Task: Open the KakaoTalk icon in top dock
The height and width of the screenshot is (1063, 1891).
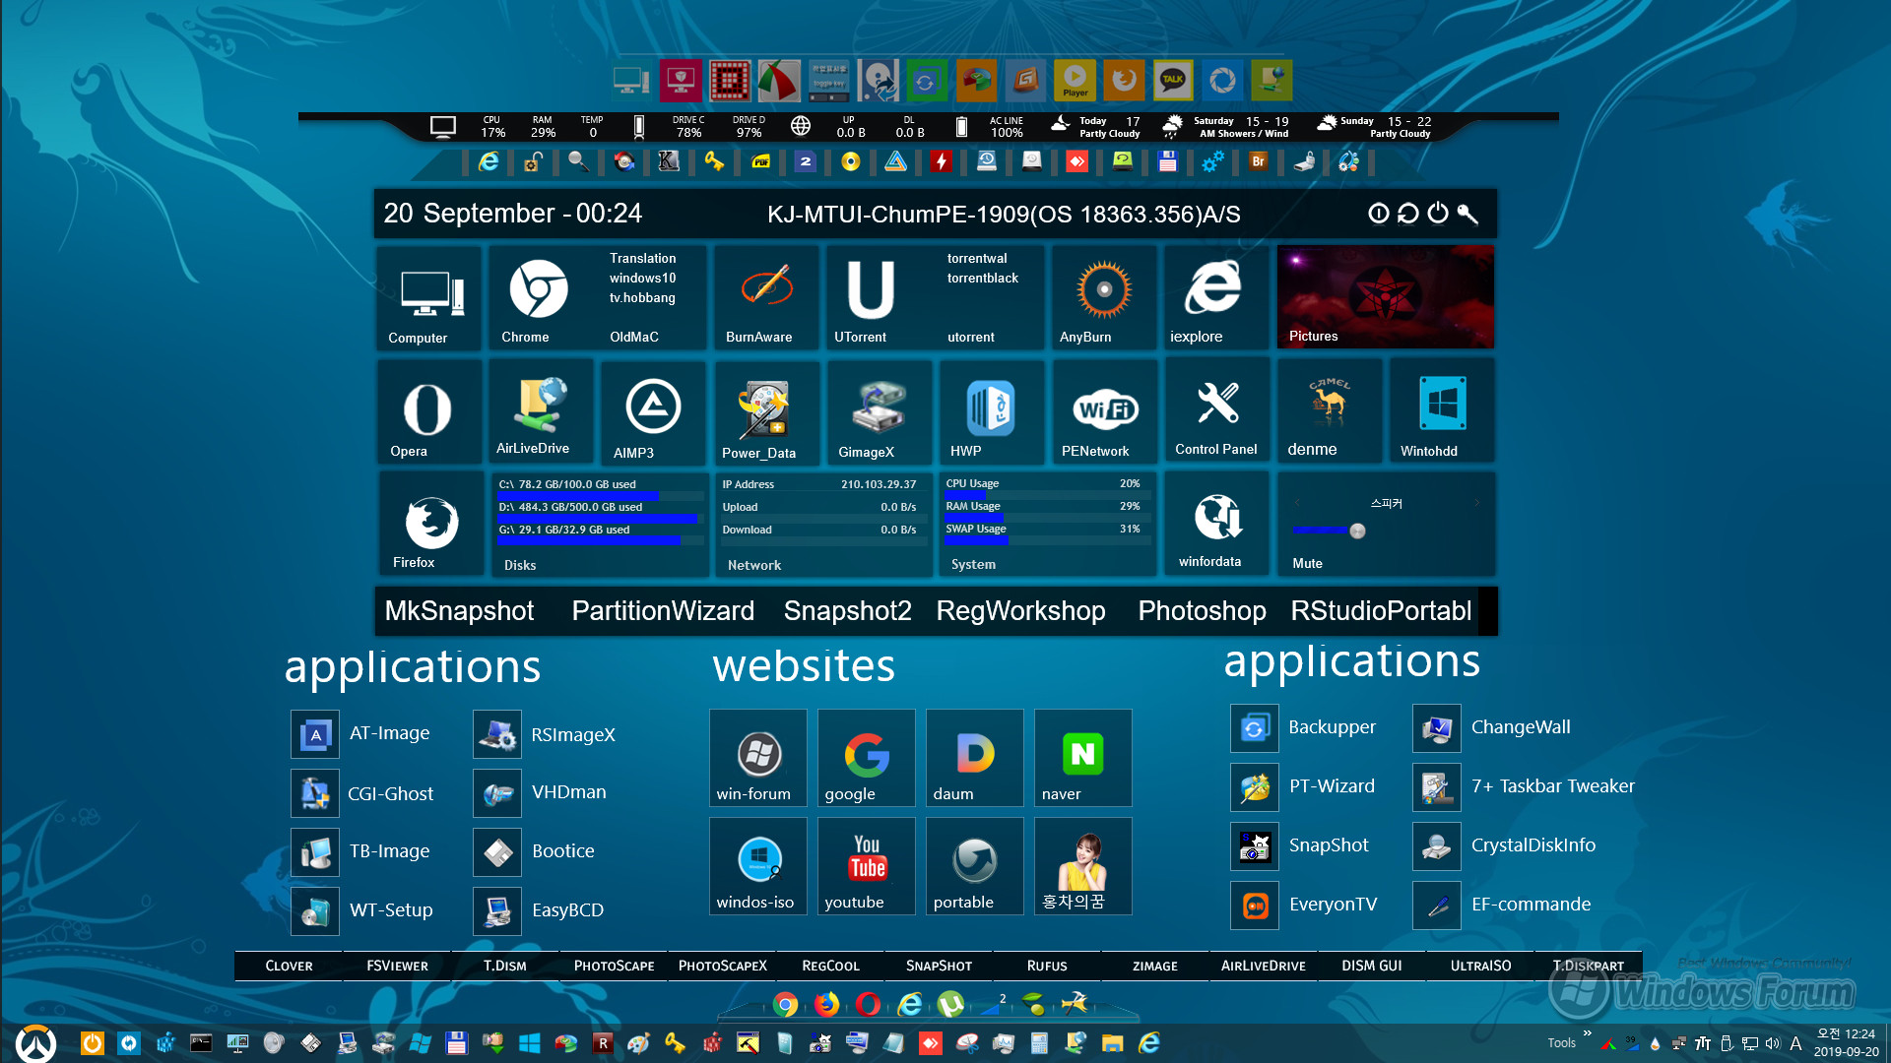Action: (x=1173, y=81)
